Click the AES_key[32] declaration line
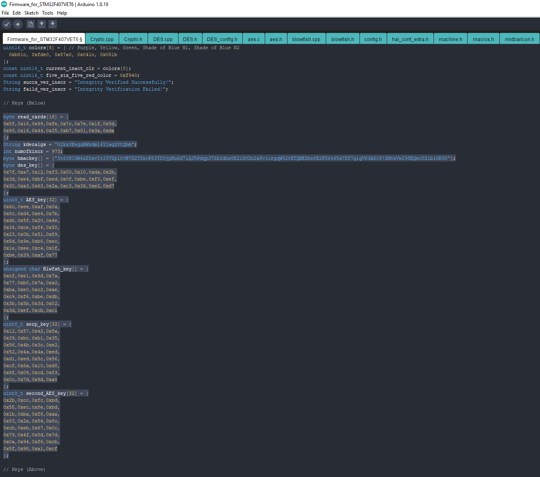This screenshot has width=540, height=477. [x=36, y=200]
